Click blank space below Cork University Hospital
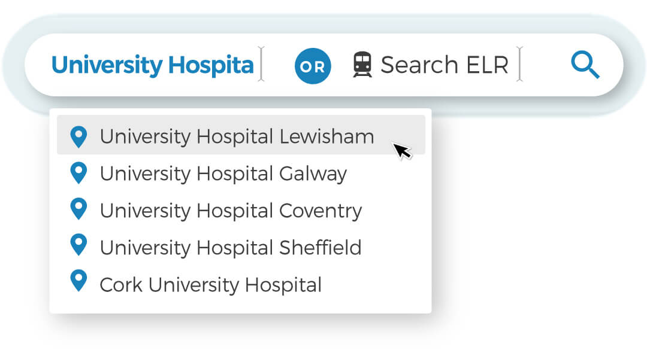 pos(240,303)
